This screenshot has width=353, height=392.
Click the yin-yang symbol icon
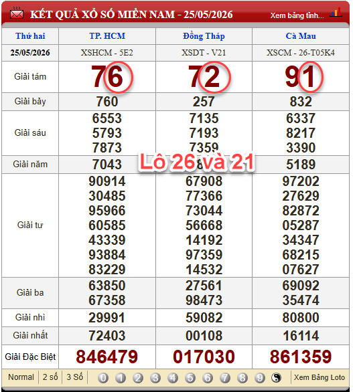coord(276,378)
